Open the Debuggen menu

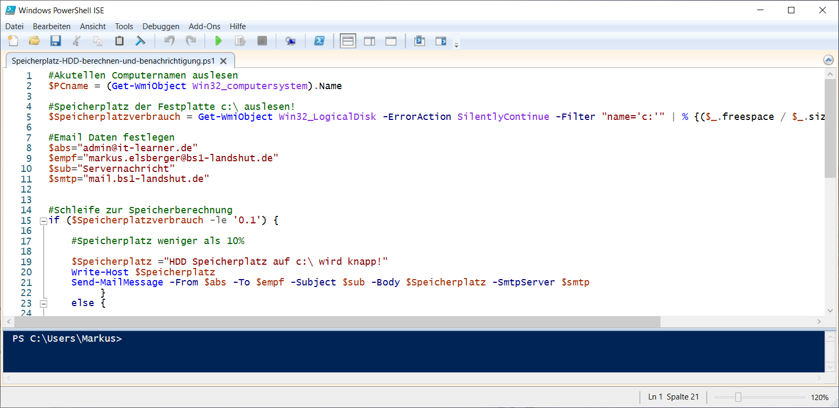click(x=161, y=27)
